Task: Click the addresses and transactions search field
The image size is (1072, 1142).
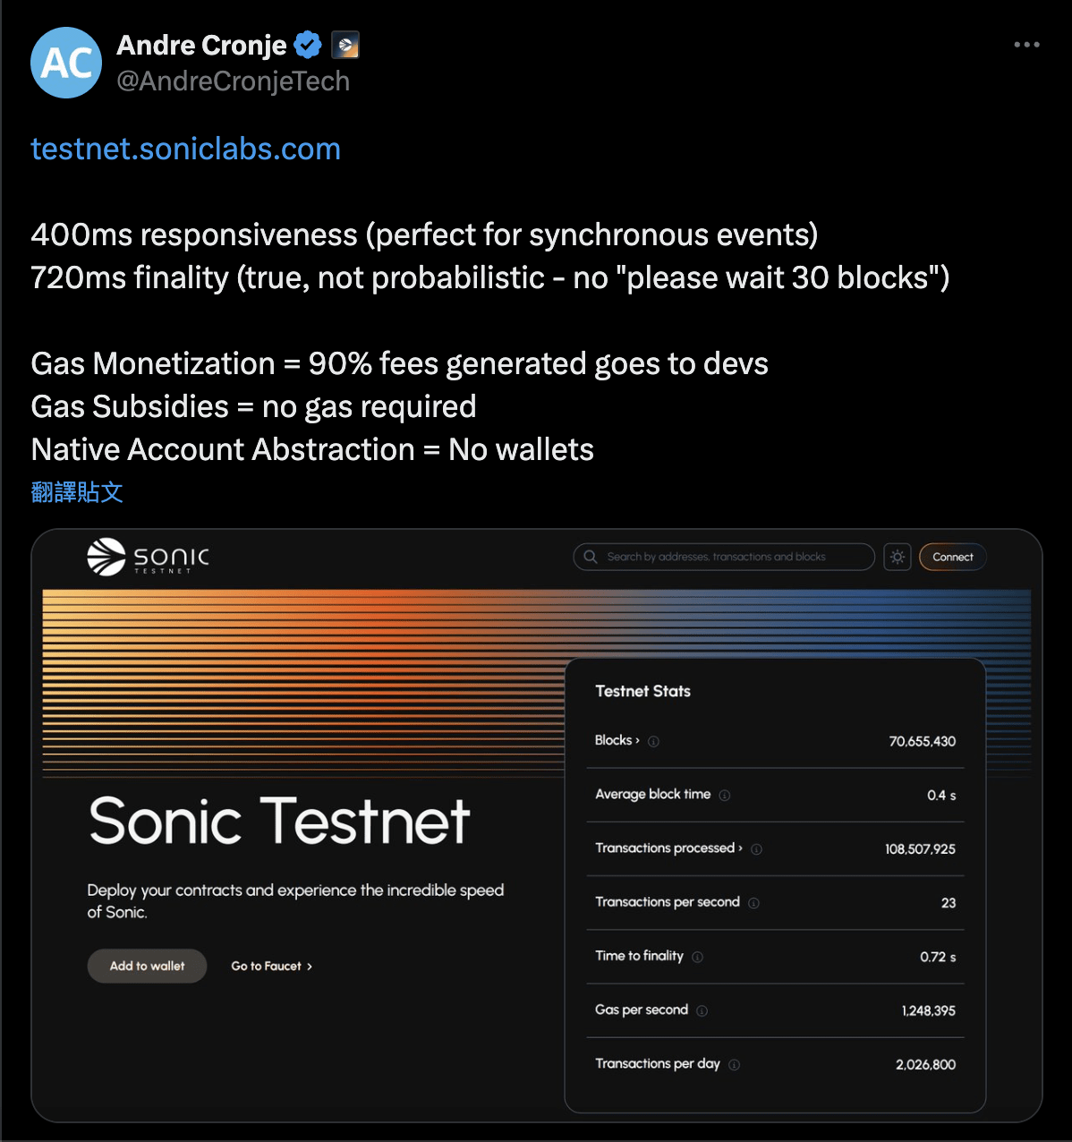Action: [725, 557]
